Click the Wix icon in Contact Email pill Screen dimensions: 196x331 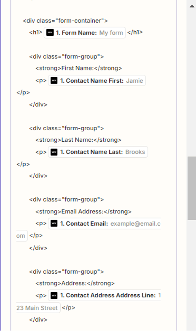click(54, 223)
